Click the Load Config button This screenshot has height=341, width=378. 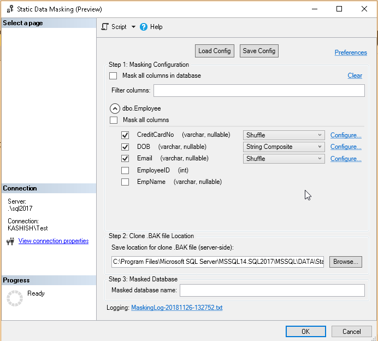point(215,51)
